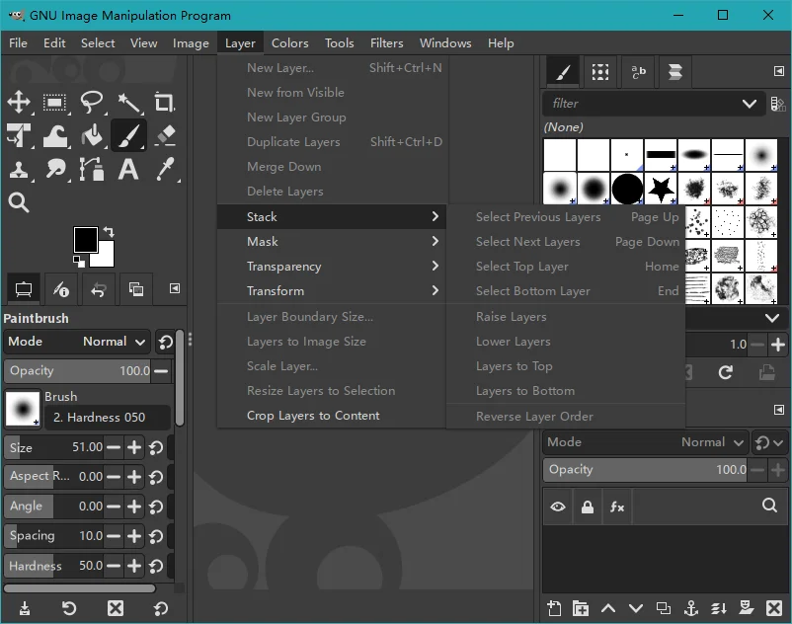
Task: Lower layer with down arrow icon
Action: 636,608
